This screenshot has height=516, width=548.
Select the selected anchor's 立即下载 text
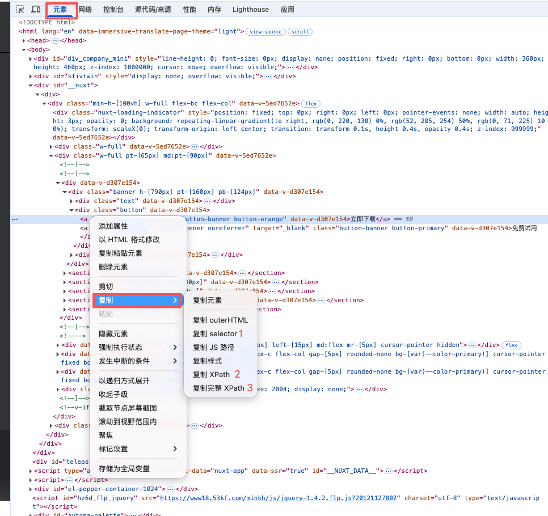point(362,219)
